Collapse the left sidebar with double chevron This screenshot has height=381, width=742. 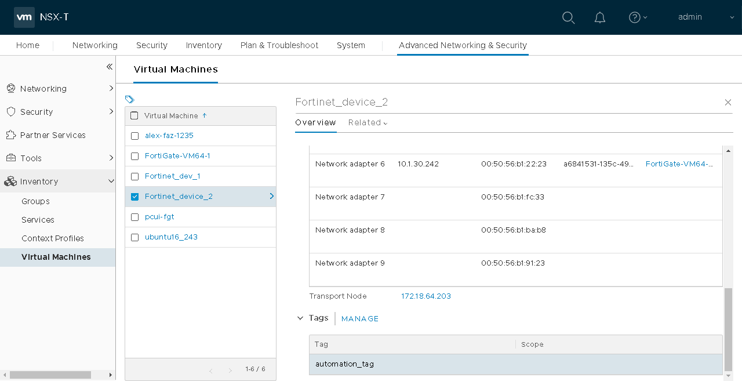110,67
